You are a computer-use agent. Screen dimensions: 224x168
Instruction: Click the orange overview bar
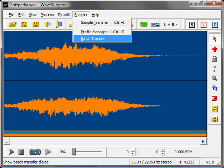[105, 135]
